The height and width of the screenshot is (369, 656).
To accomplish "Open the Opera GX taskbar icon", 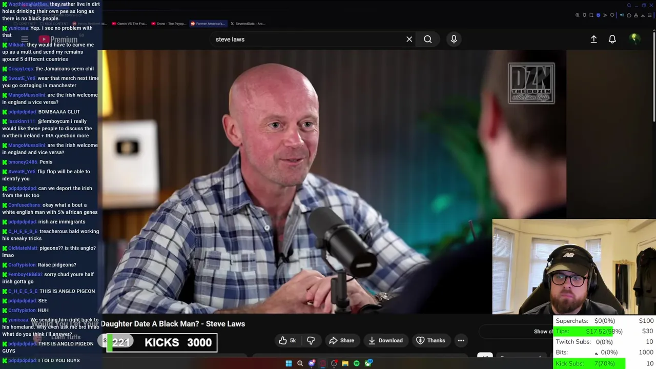I will [323, 363].
